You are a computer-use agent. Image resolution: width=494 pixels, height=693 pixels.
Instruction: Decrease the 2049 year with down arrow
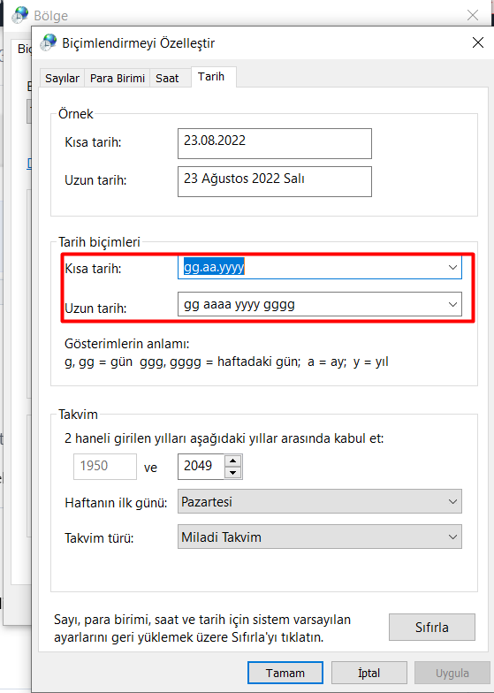click(x=233, y=473)
